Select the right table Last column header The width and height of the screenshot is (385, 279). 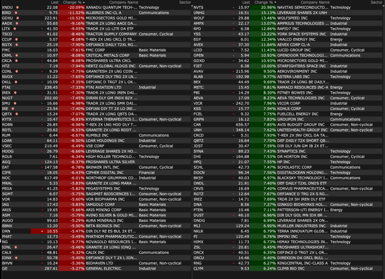(x=246, y=2)
